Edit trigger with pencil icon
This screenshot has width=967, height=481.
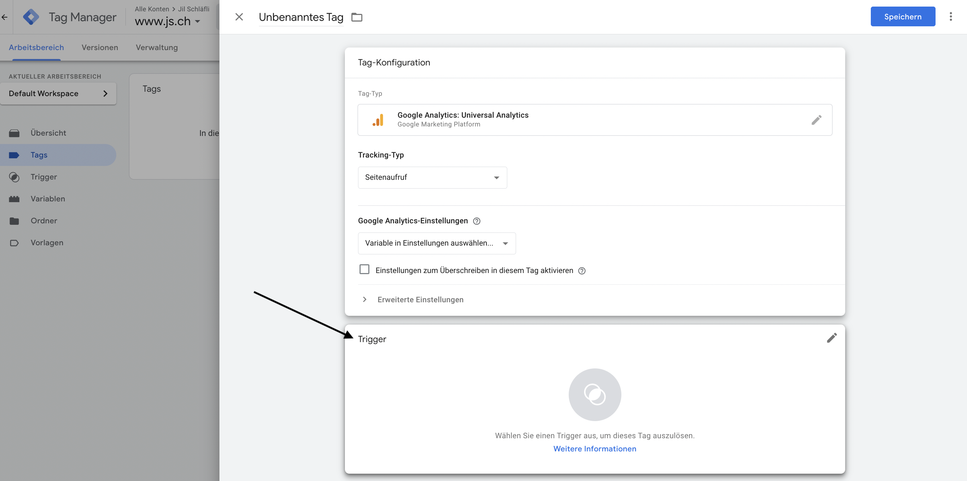click(x=831, y=338)
